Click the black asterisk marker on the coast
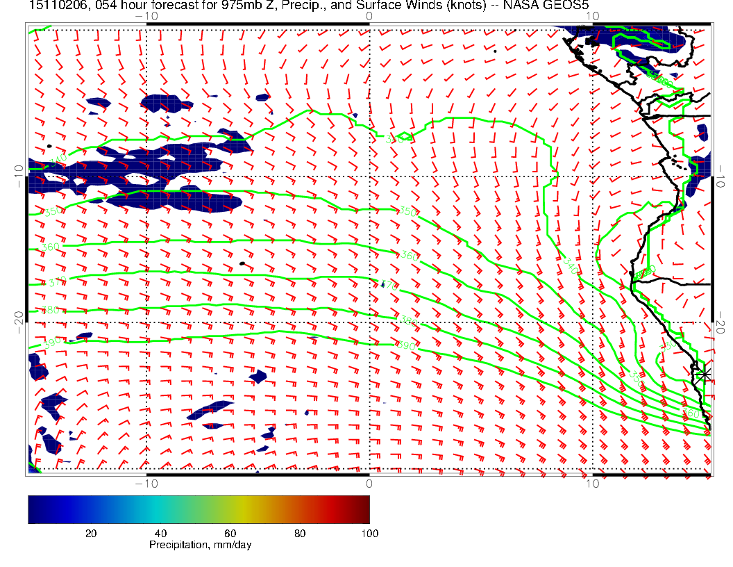The width and height of the screenshot is (733, 567). coord(705,375)
